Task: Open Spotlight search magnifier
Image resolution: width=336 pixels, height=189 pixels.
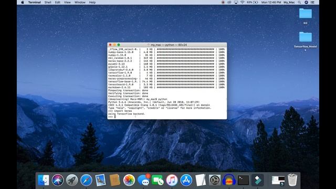Action: pyautogui.click(x=299, y=2)
